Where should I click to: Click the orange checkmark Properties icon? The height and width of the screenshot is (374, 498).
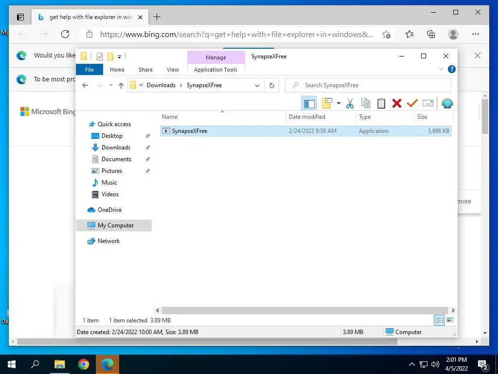pyautogui.click(x=412, y=103)
